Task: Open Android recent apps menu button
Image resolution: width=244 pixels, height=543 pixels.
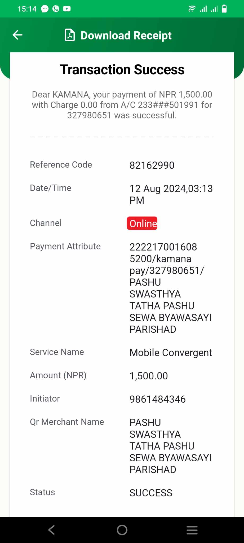Action: click(192, 530)
